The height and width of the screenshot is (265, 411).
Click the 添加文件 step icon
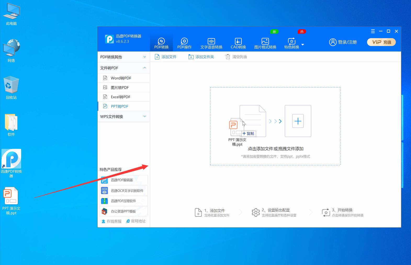[198, 212]
